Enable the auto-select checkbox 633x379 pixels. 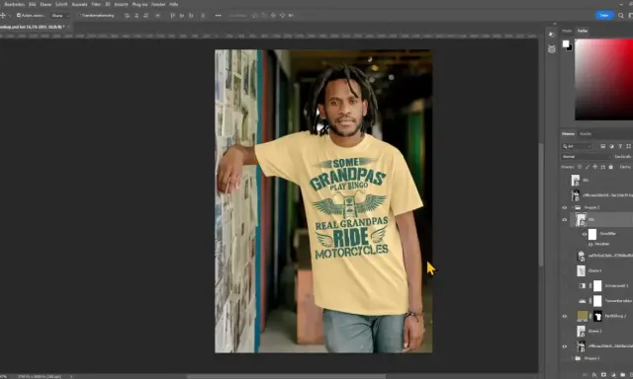click(x=19, y=16)
